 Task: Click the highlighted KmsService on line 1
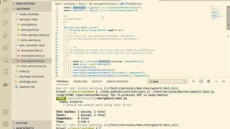pyautogui.click(x=79, y=8)
